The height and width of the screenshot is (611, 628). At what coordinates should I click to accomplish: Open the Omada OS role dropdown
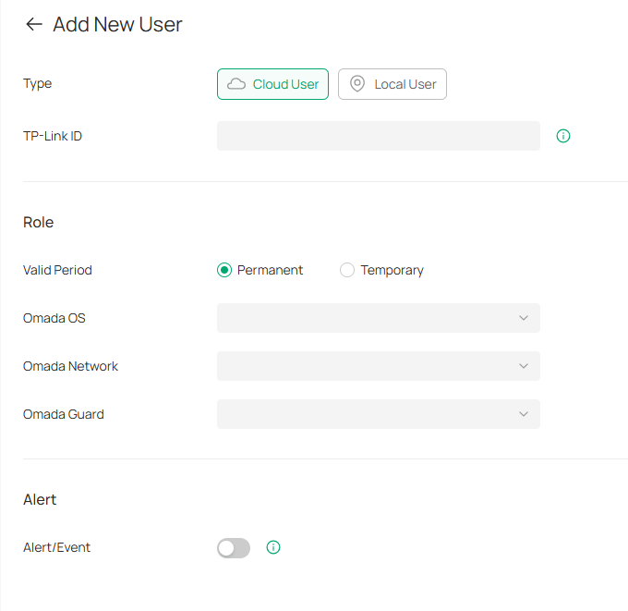pos(379,318)
